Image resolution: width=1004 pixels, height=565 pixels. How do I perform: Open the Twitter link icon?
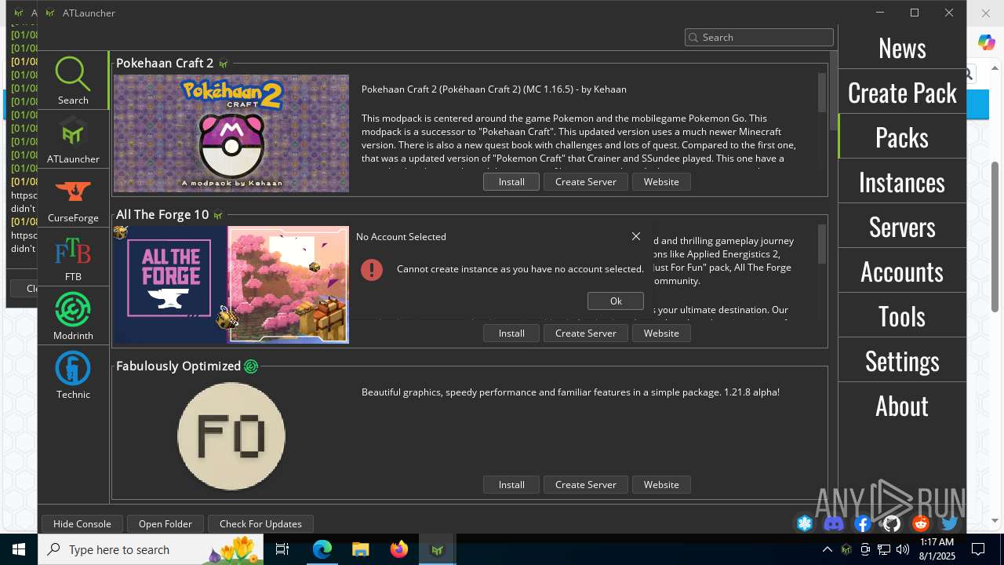(x=950, y=523)
